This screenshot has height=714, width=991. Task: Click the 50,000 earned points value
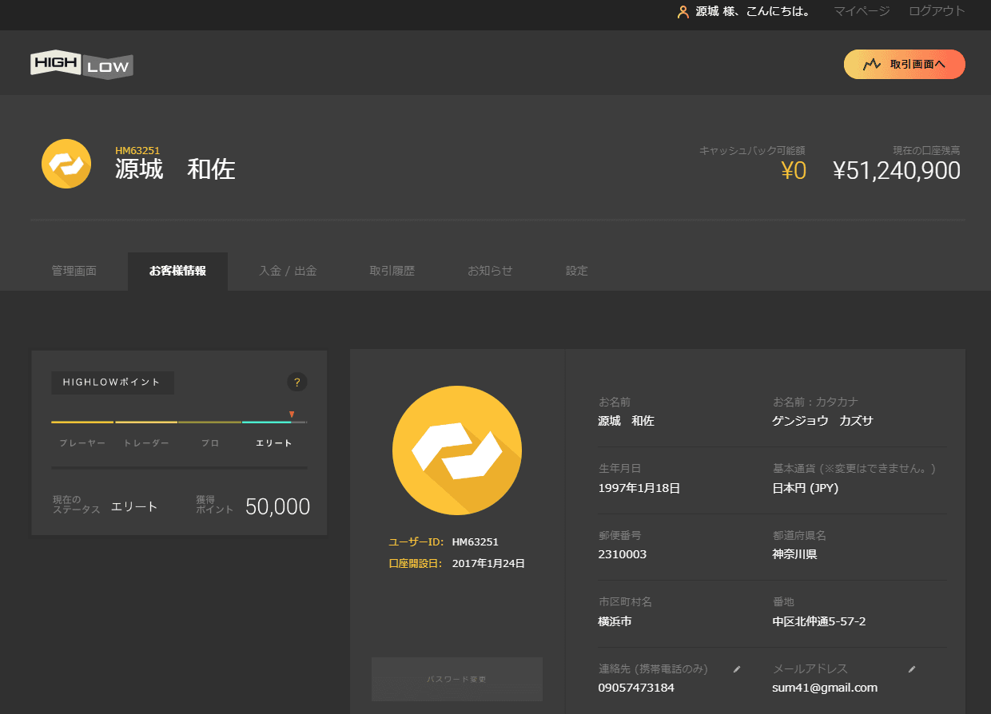(277, 506)
